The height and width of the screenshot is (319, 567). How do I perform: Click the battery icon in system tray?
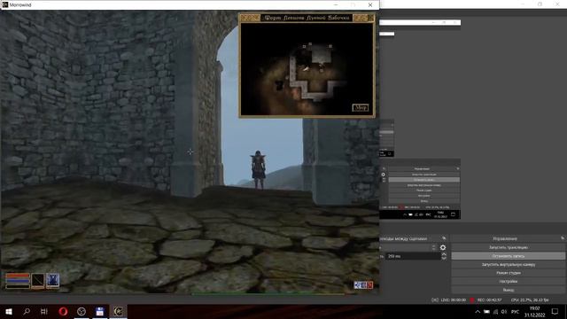coord(486,311)
